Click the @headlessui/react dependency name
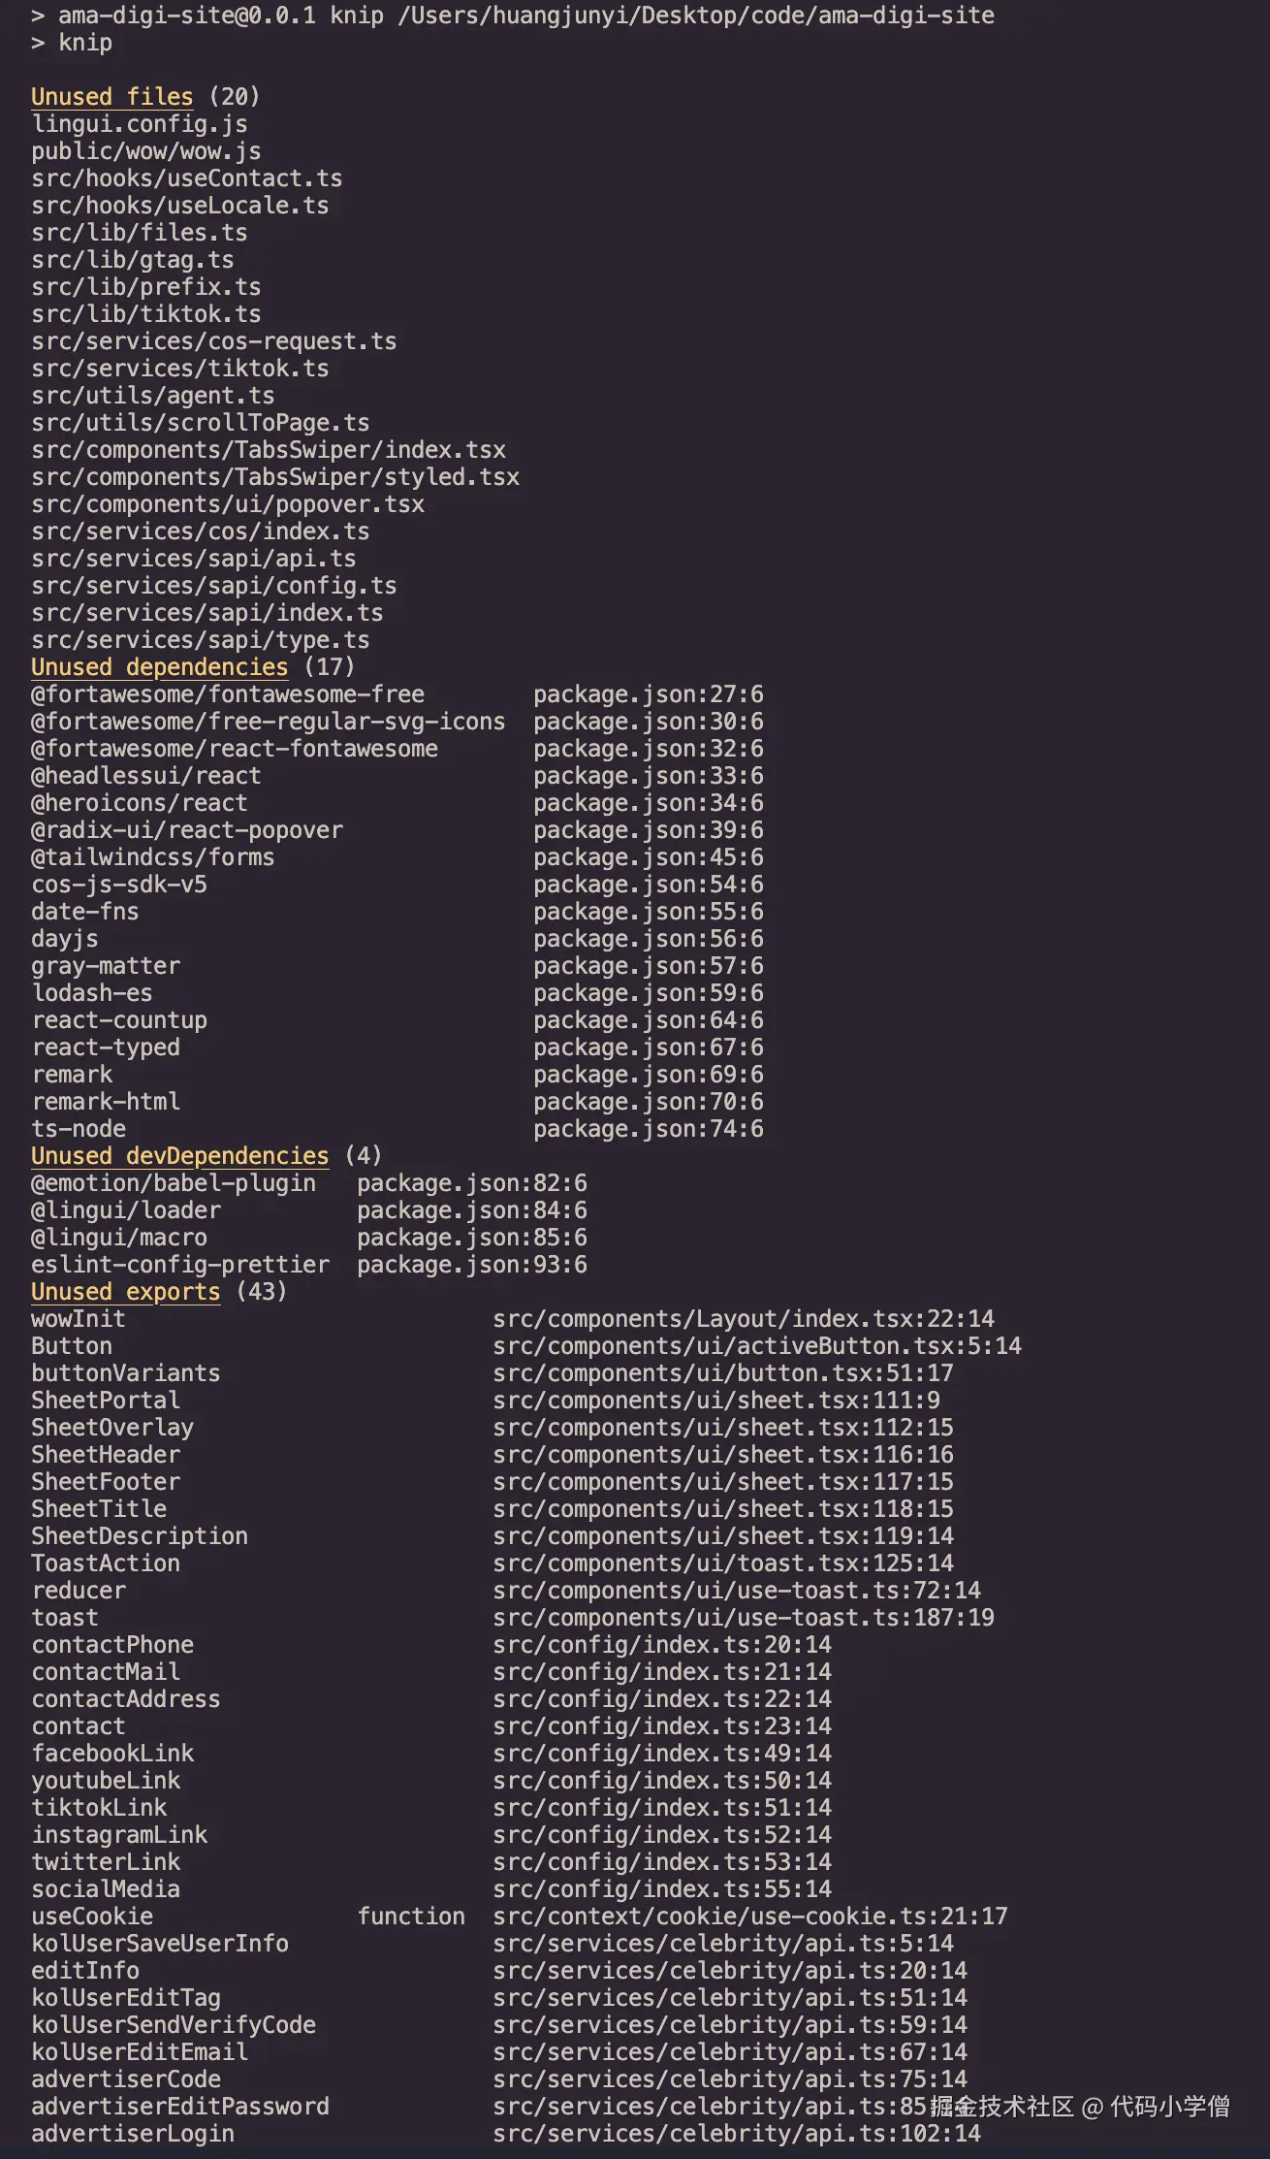 click(x=145, y=776)
